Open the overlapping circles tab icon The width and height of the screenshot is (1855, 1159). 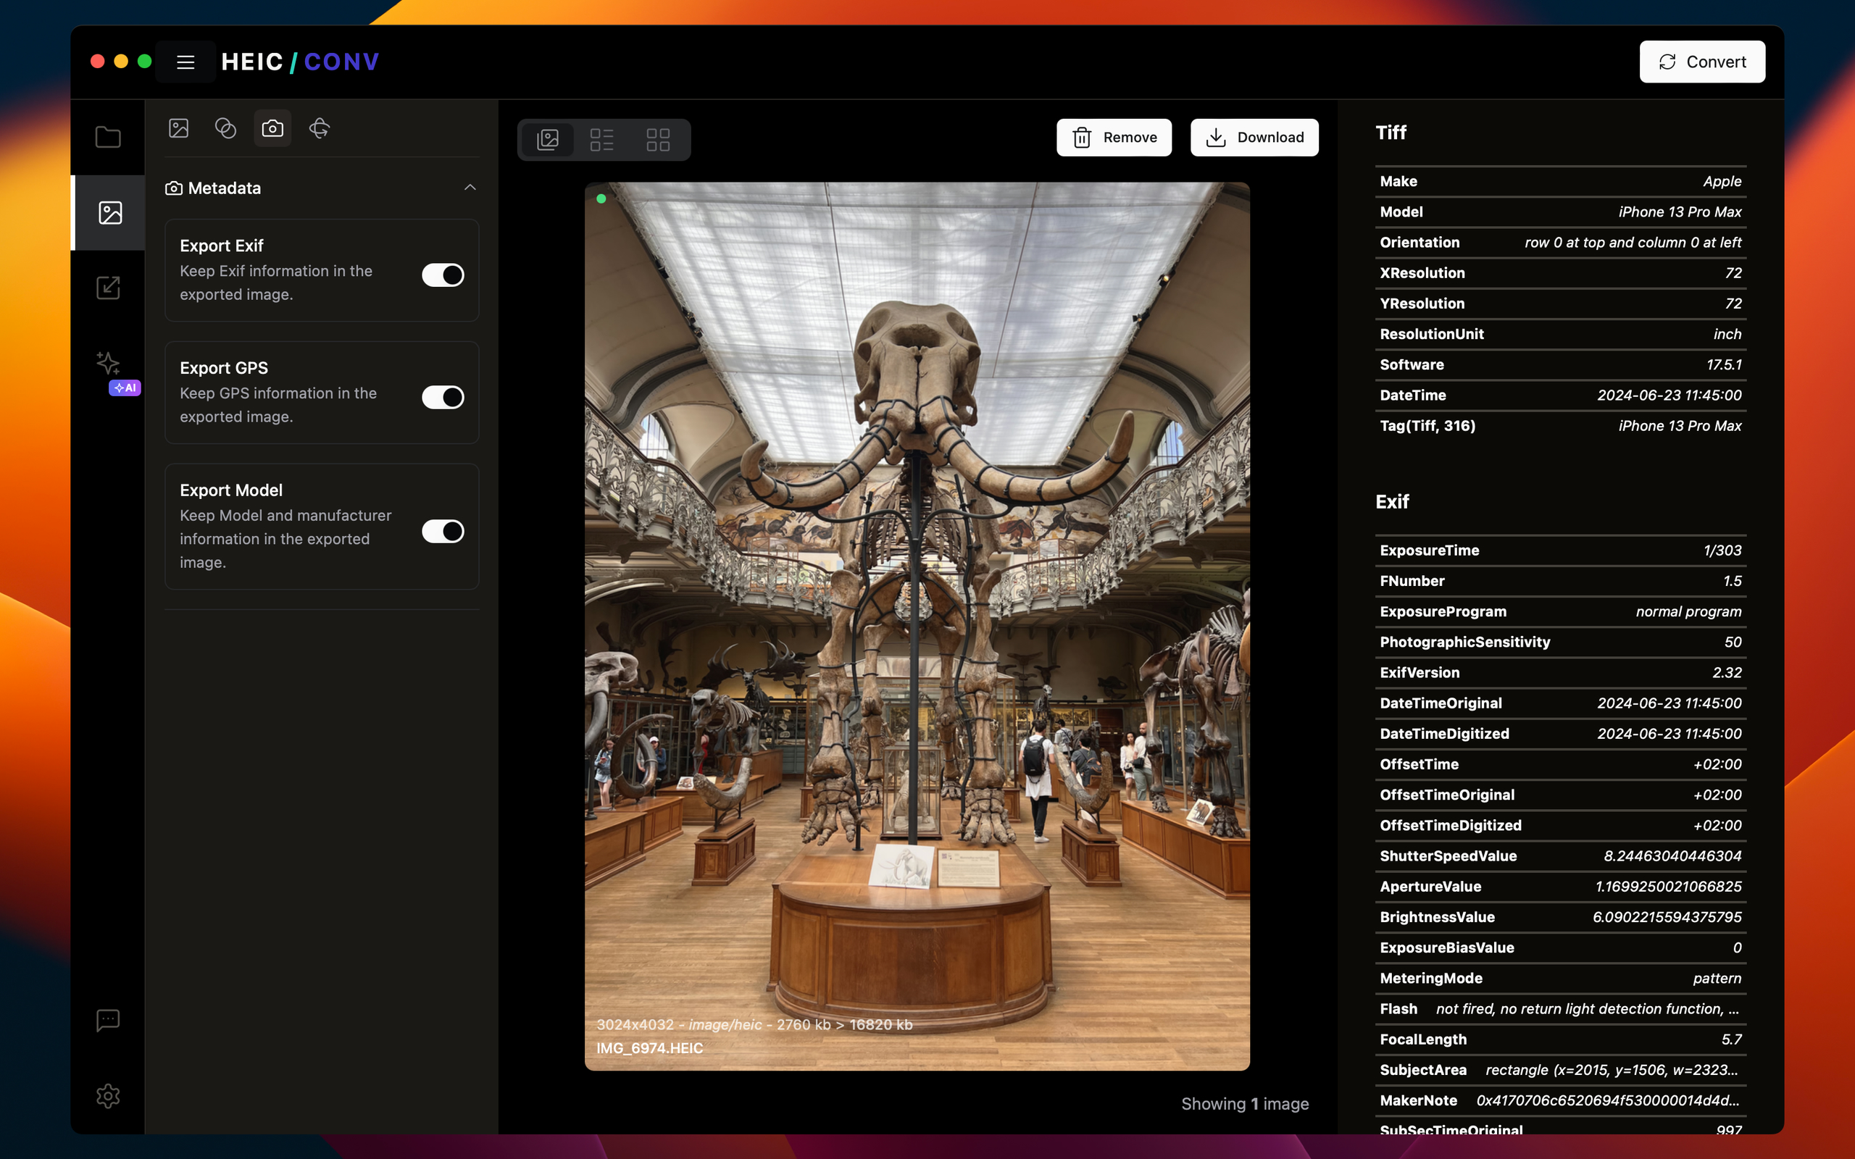[225, 128]
